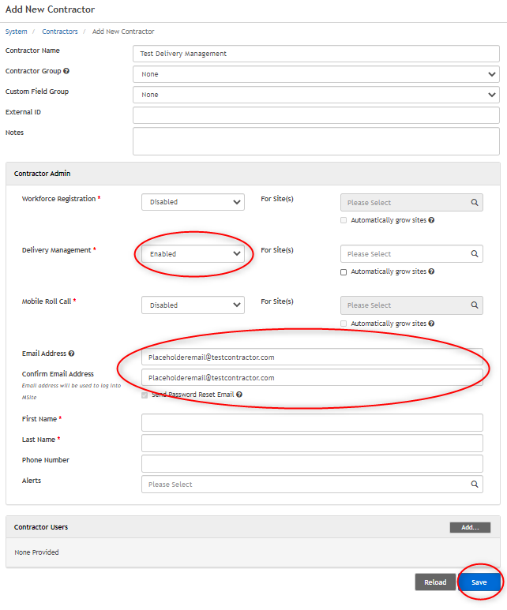Tick the Send Password Reset Email checkbox
This screenshot has width=507, height=610.
[145, 395]
